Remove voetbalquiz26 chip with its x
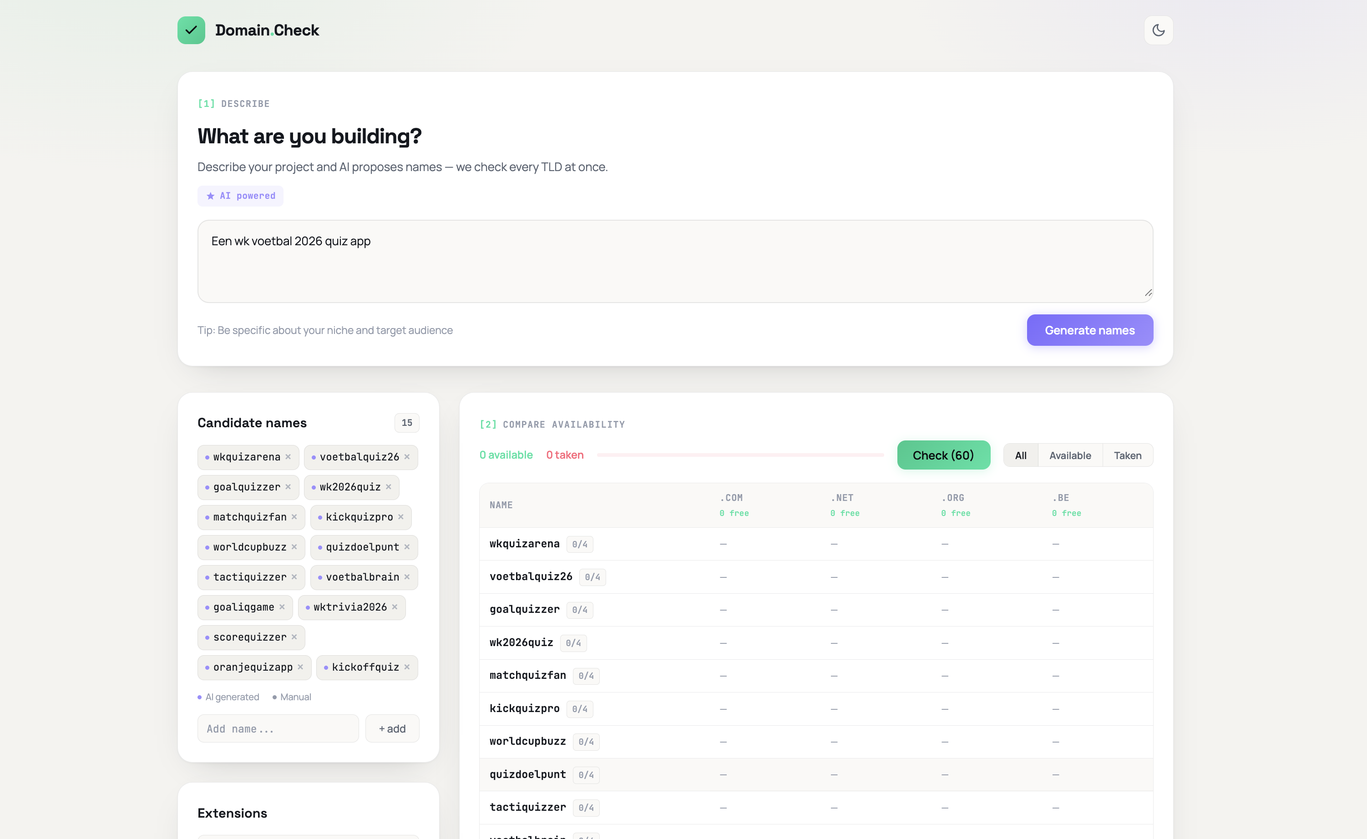The width and height of the screenshot is (1367, 839). click(407, 457)
